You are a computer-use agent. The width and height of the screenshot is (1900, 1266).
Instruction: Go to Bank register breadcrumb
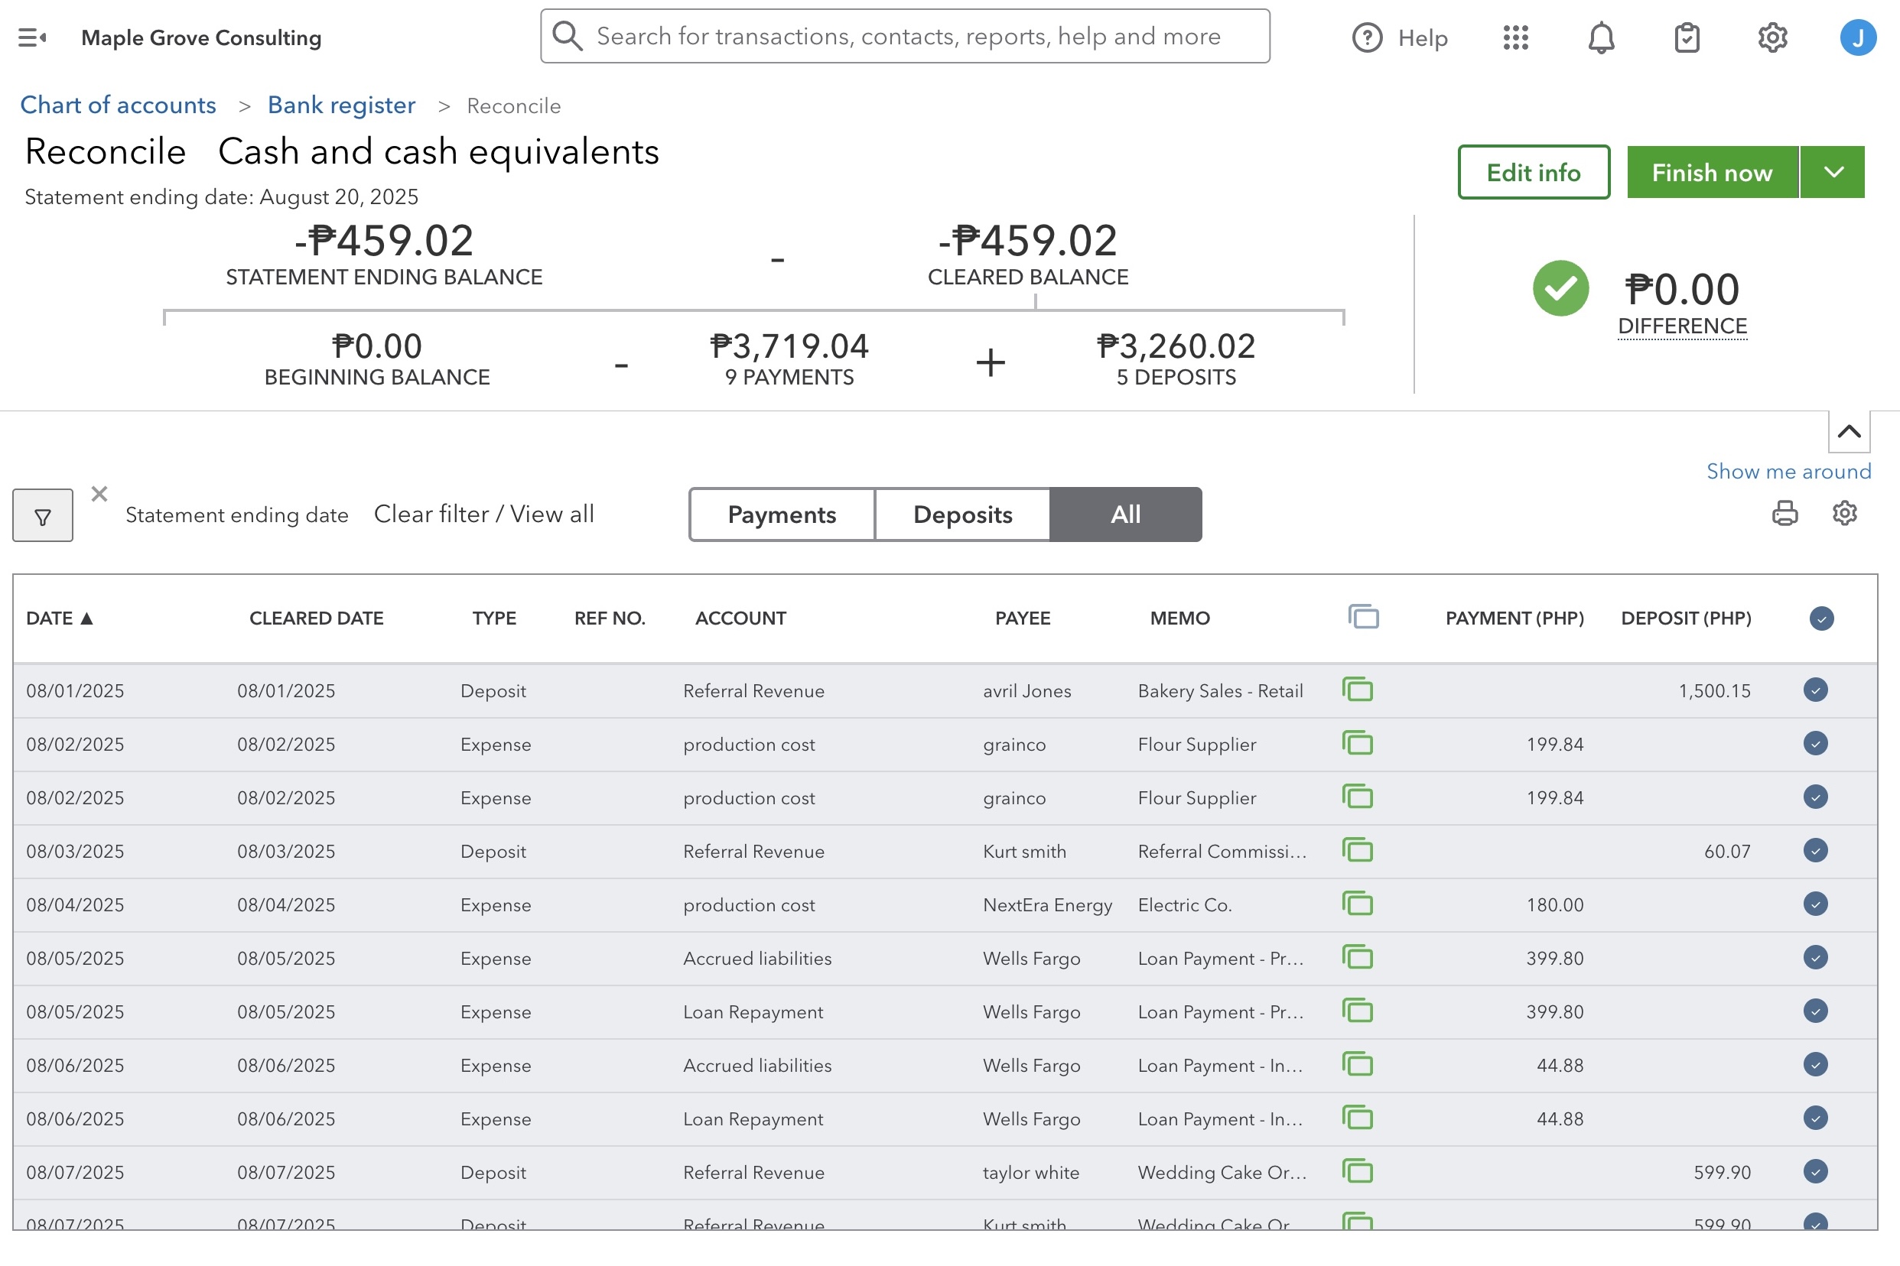click(x=342, y=105)
